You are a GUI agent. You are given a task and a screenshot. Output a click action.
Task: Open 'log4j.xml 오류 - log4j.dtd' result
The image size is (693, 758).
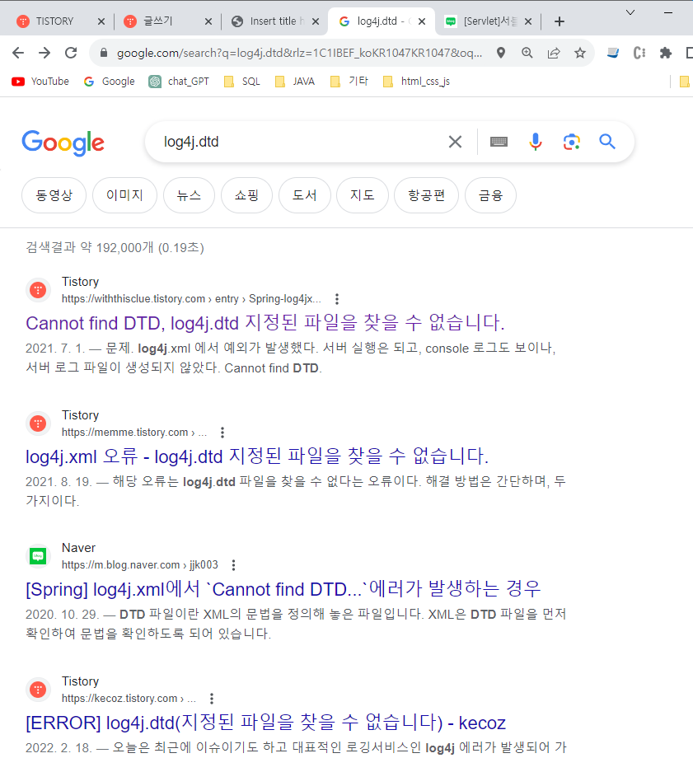257,456
